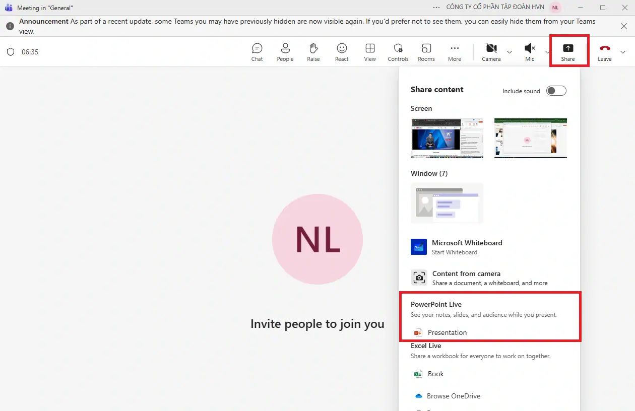Leave the meeting

[604, 51]
